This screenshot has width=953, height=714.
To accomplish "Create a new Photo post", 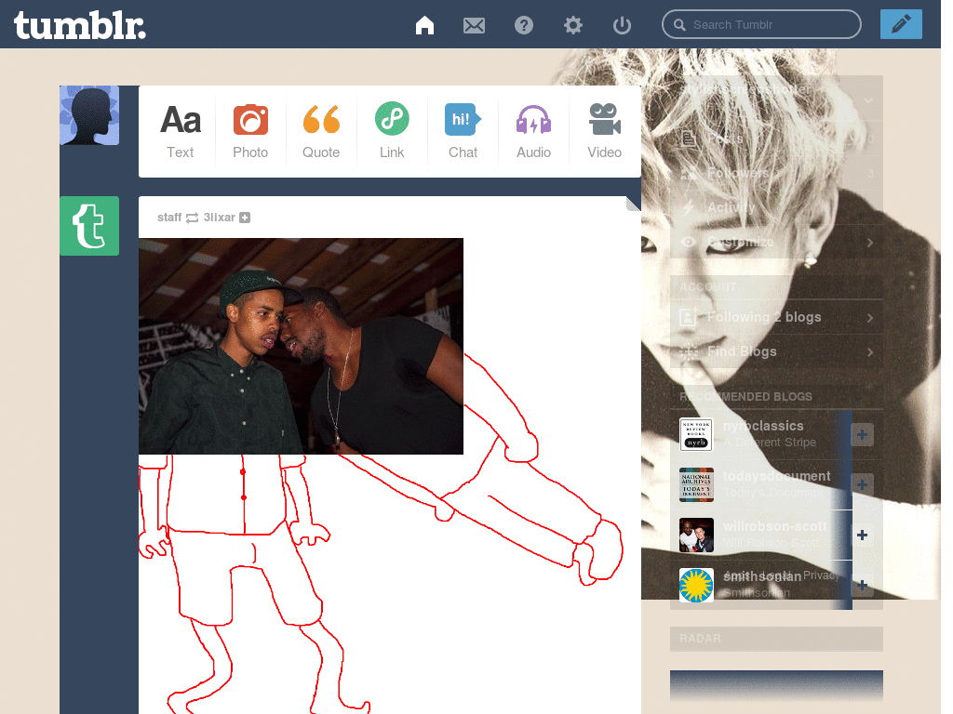I will tap(250, 132).
